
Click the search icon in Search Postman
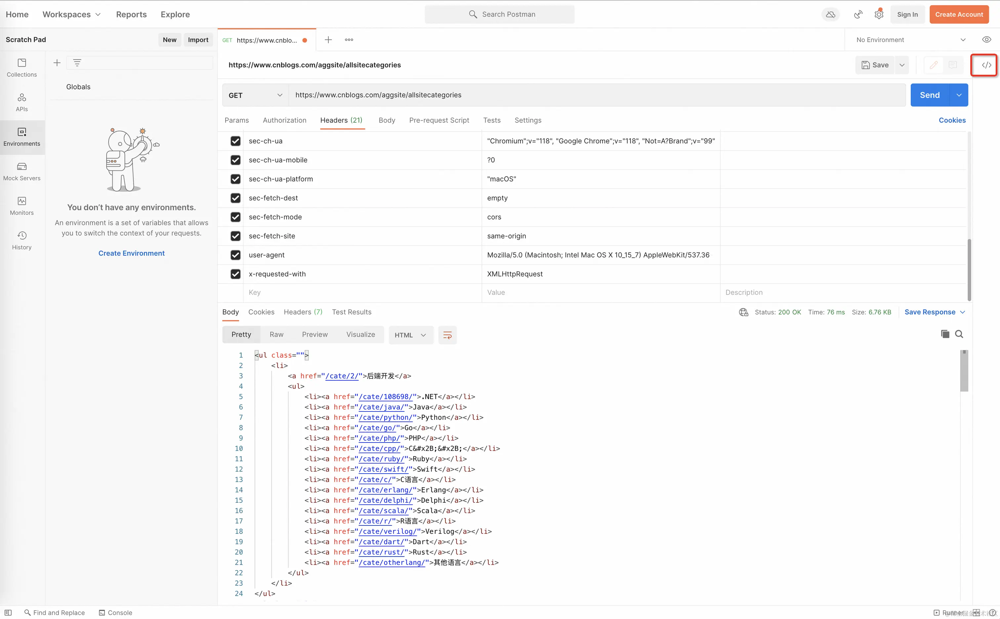pyautogui.click(x=473, y=14)
